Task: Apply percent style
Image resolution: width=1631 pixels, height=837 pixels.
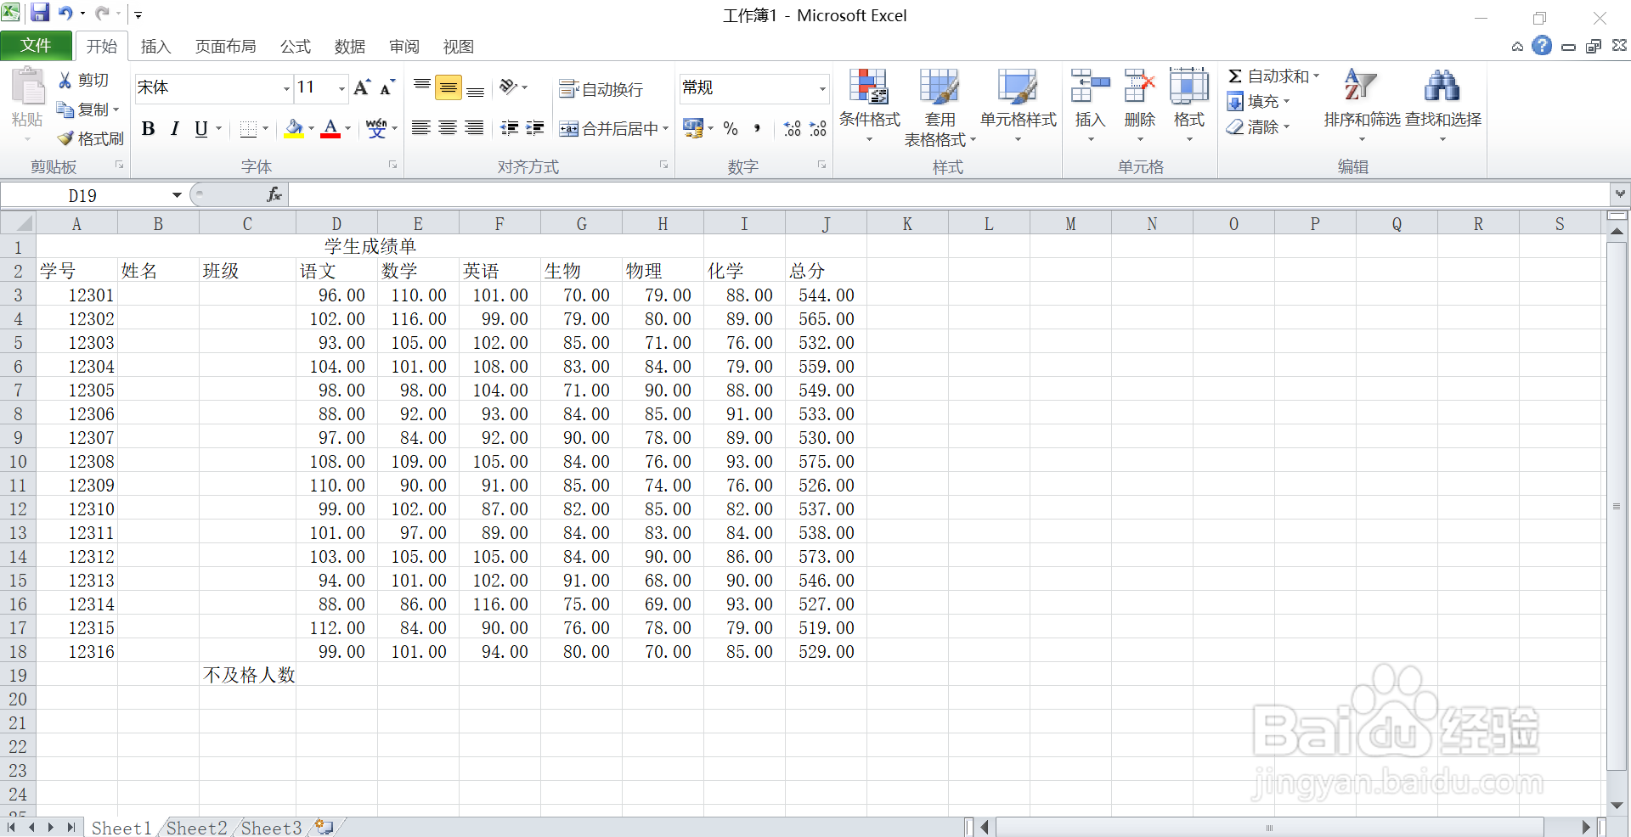Action: click(x=731, y=128)
